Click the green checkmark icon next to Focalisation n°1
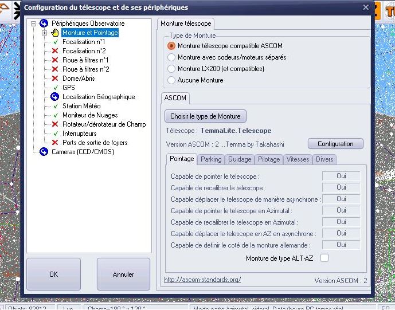395x310 pixels. 55,42
